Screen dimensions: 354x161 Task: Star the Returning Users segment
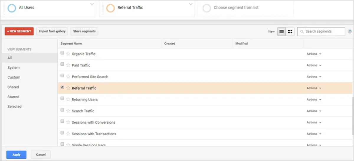(68, 100)
